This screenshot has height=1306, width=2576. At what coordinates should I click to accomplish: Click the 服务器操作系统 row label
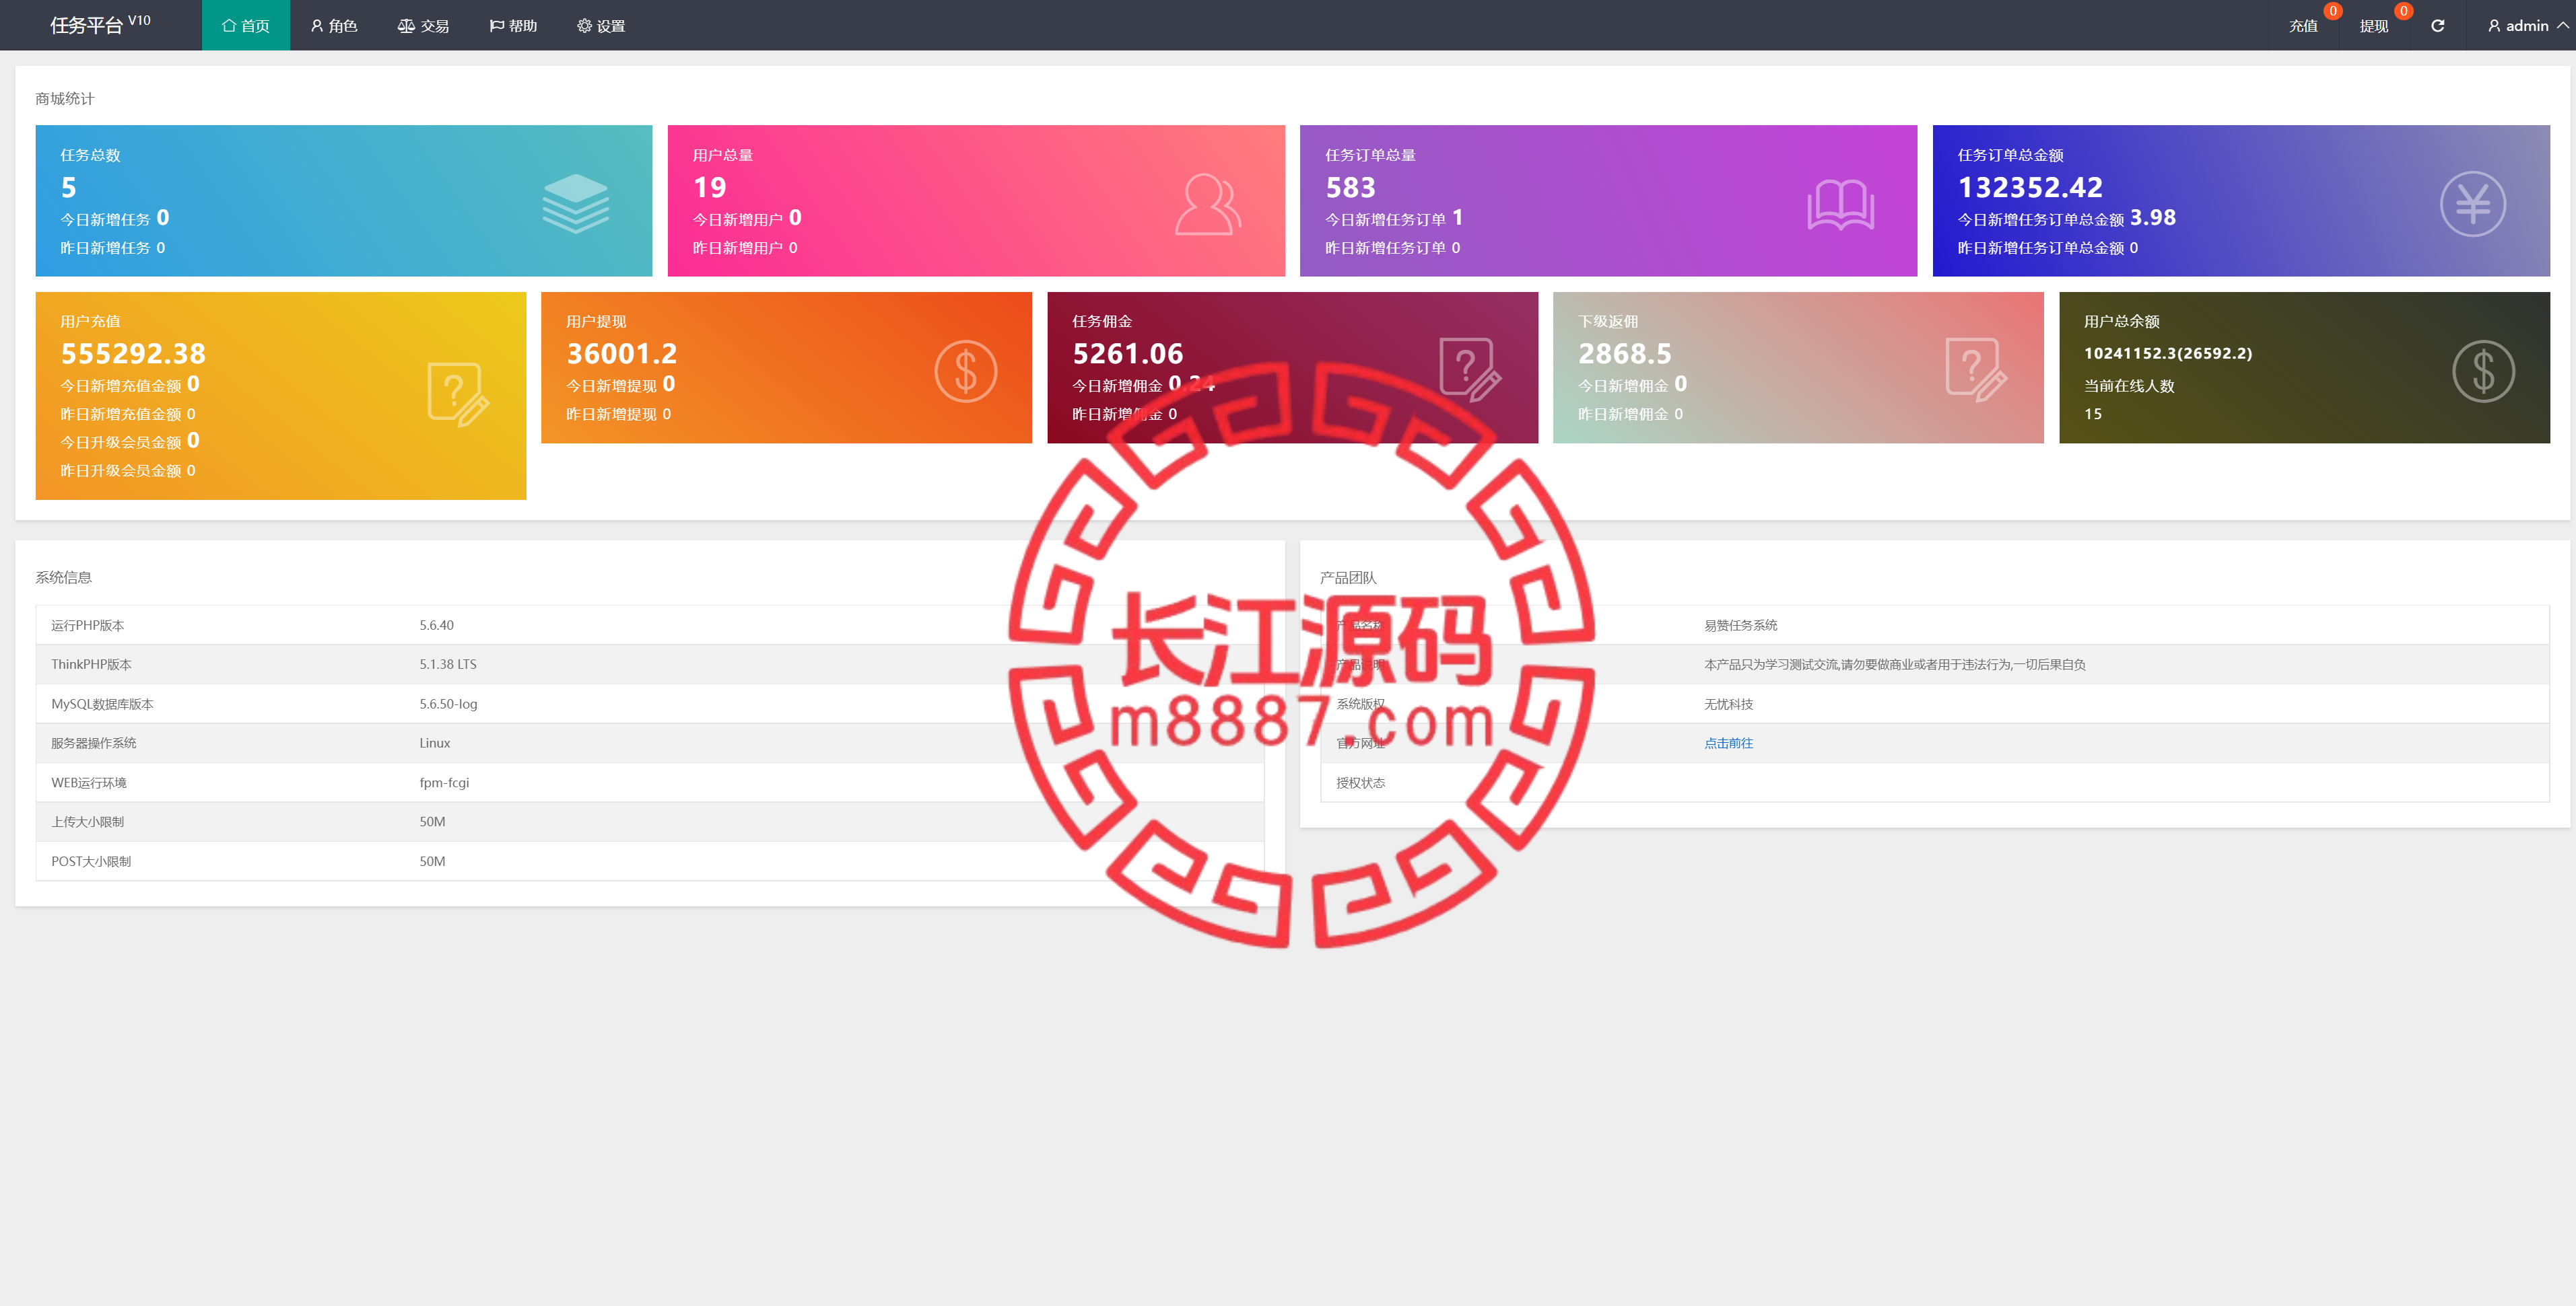point(94,743)
